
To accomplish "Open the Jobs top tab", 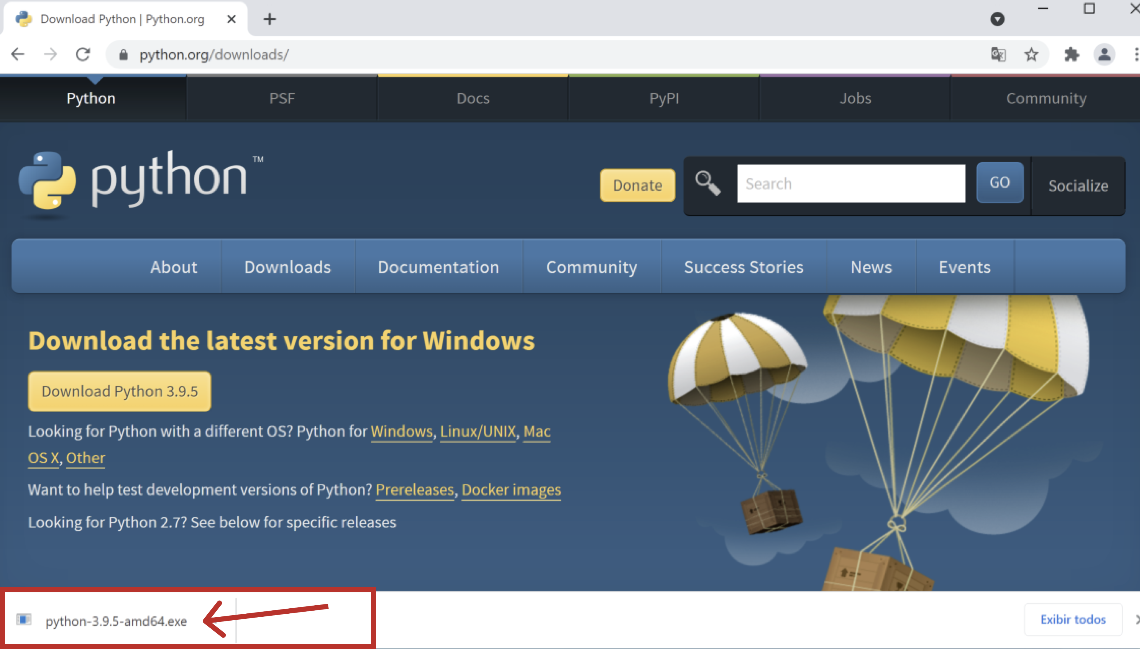I will coord(855,98).
